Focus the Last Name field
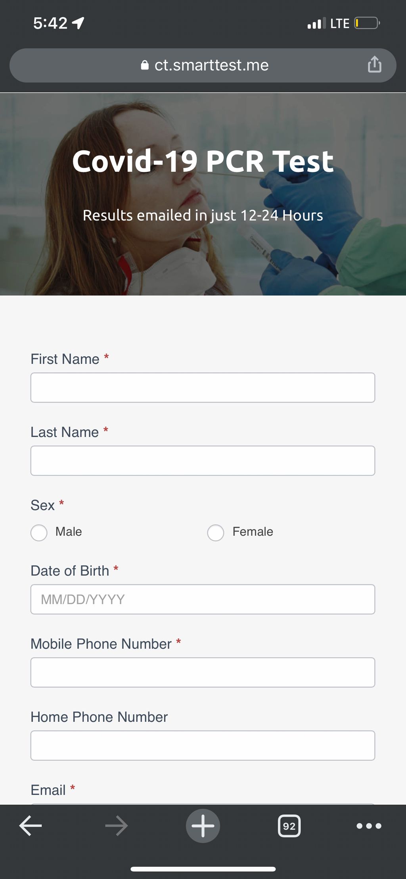The width and height of the screenshot is (406, 879). [x=203, y=461]
